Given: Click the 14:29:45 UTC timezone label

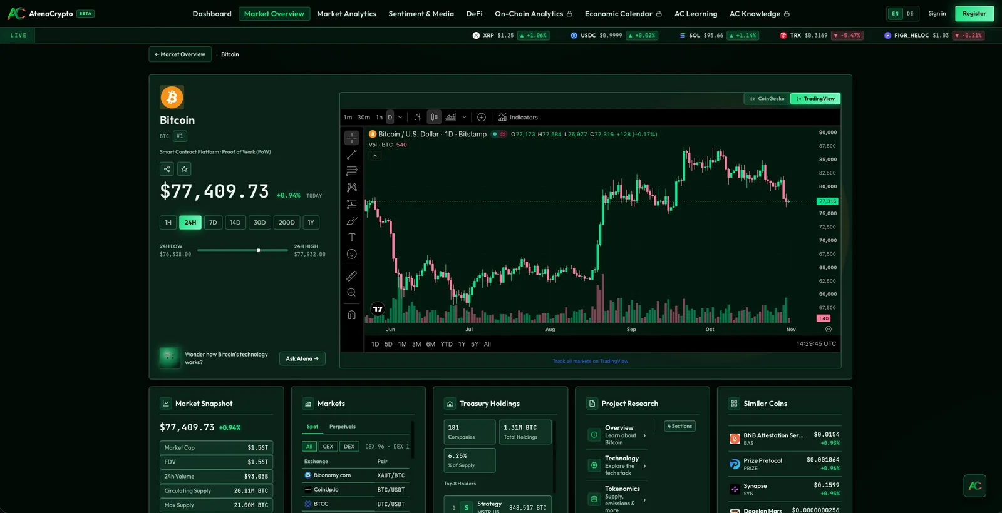Looking at the screenshot, I should pyautogui.click(x=816, y=344).
